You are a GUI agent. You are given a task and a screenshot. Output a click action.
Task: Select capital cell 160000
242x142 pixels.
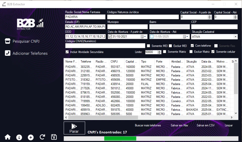130,67
